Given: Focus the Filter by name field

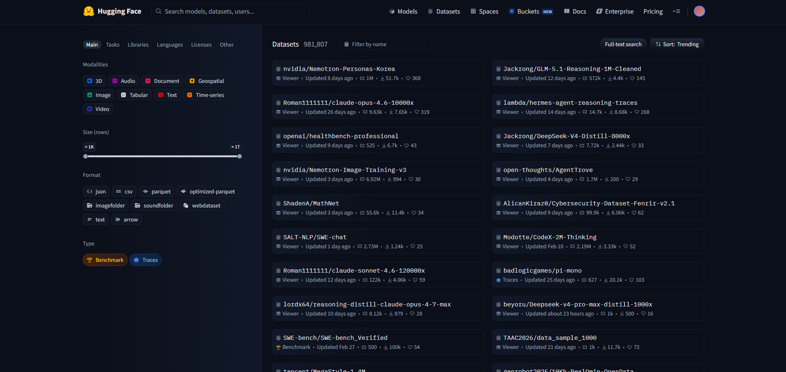Looking at the screenshot, I should click(x=386, y=44).
